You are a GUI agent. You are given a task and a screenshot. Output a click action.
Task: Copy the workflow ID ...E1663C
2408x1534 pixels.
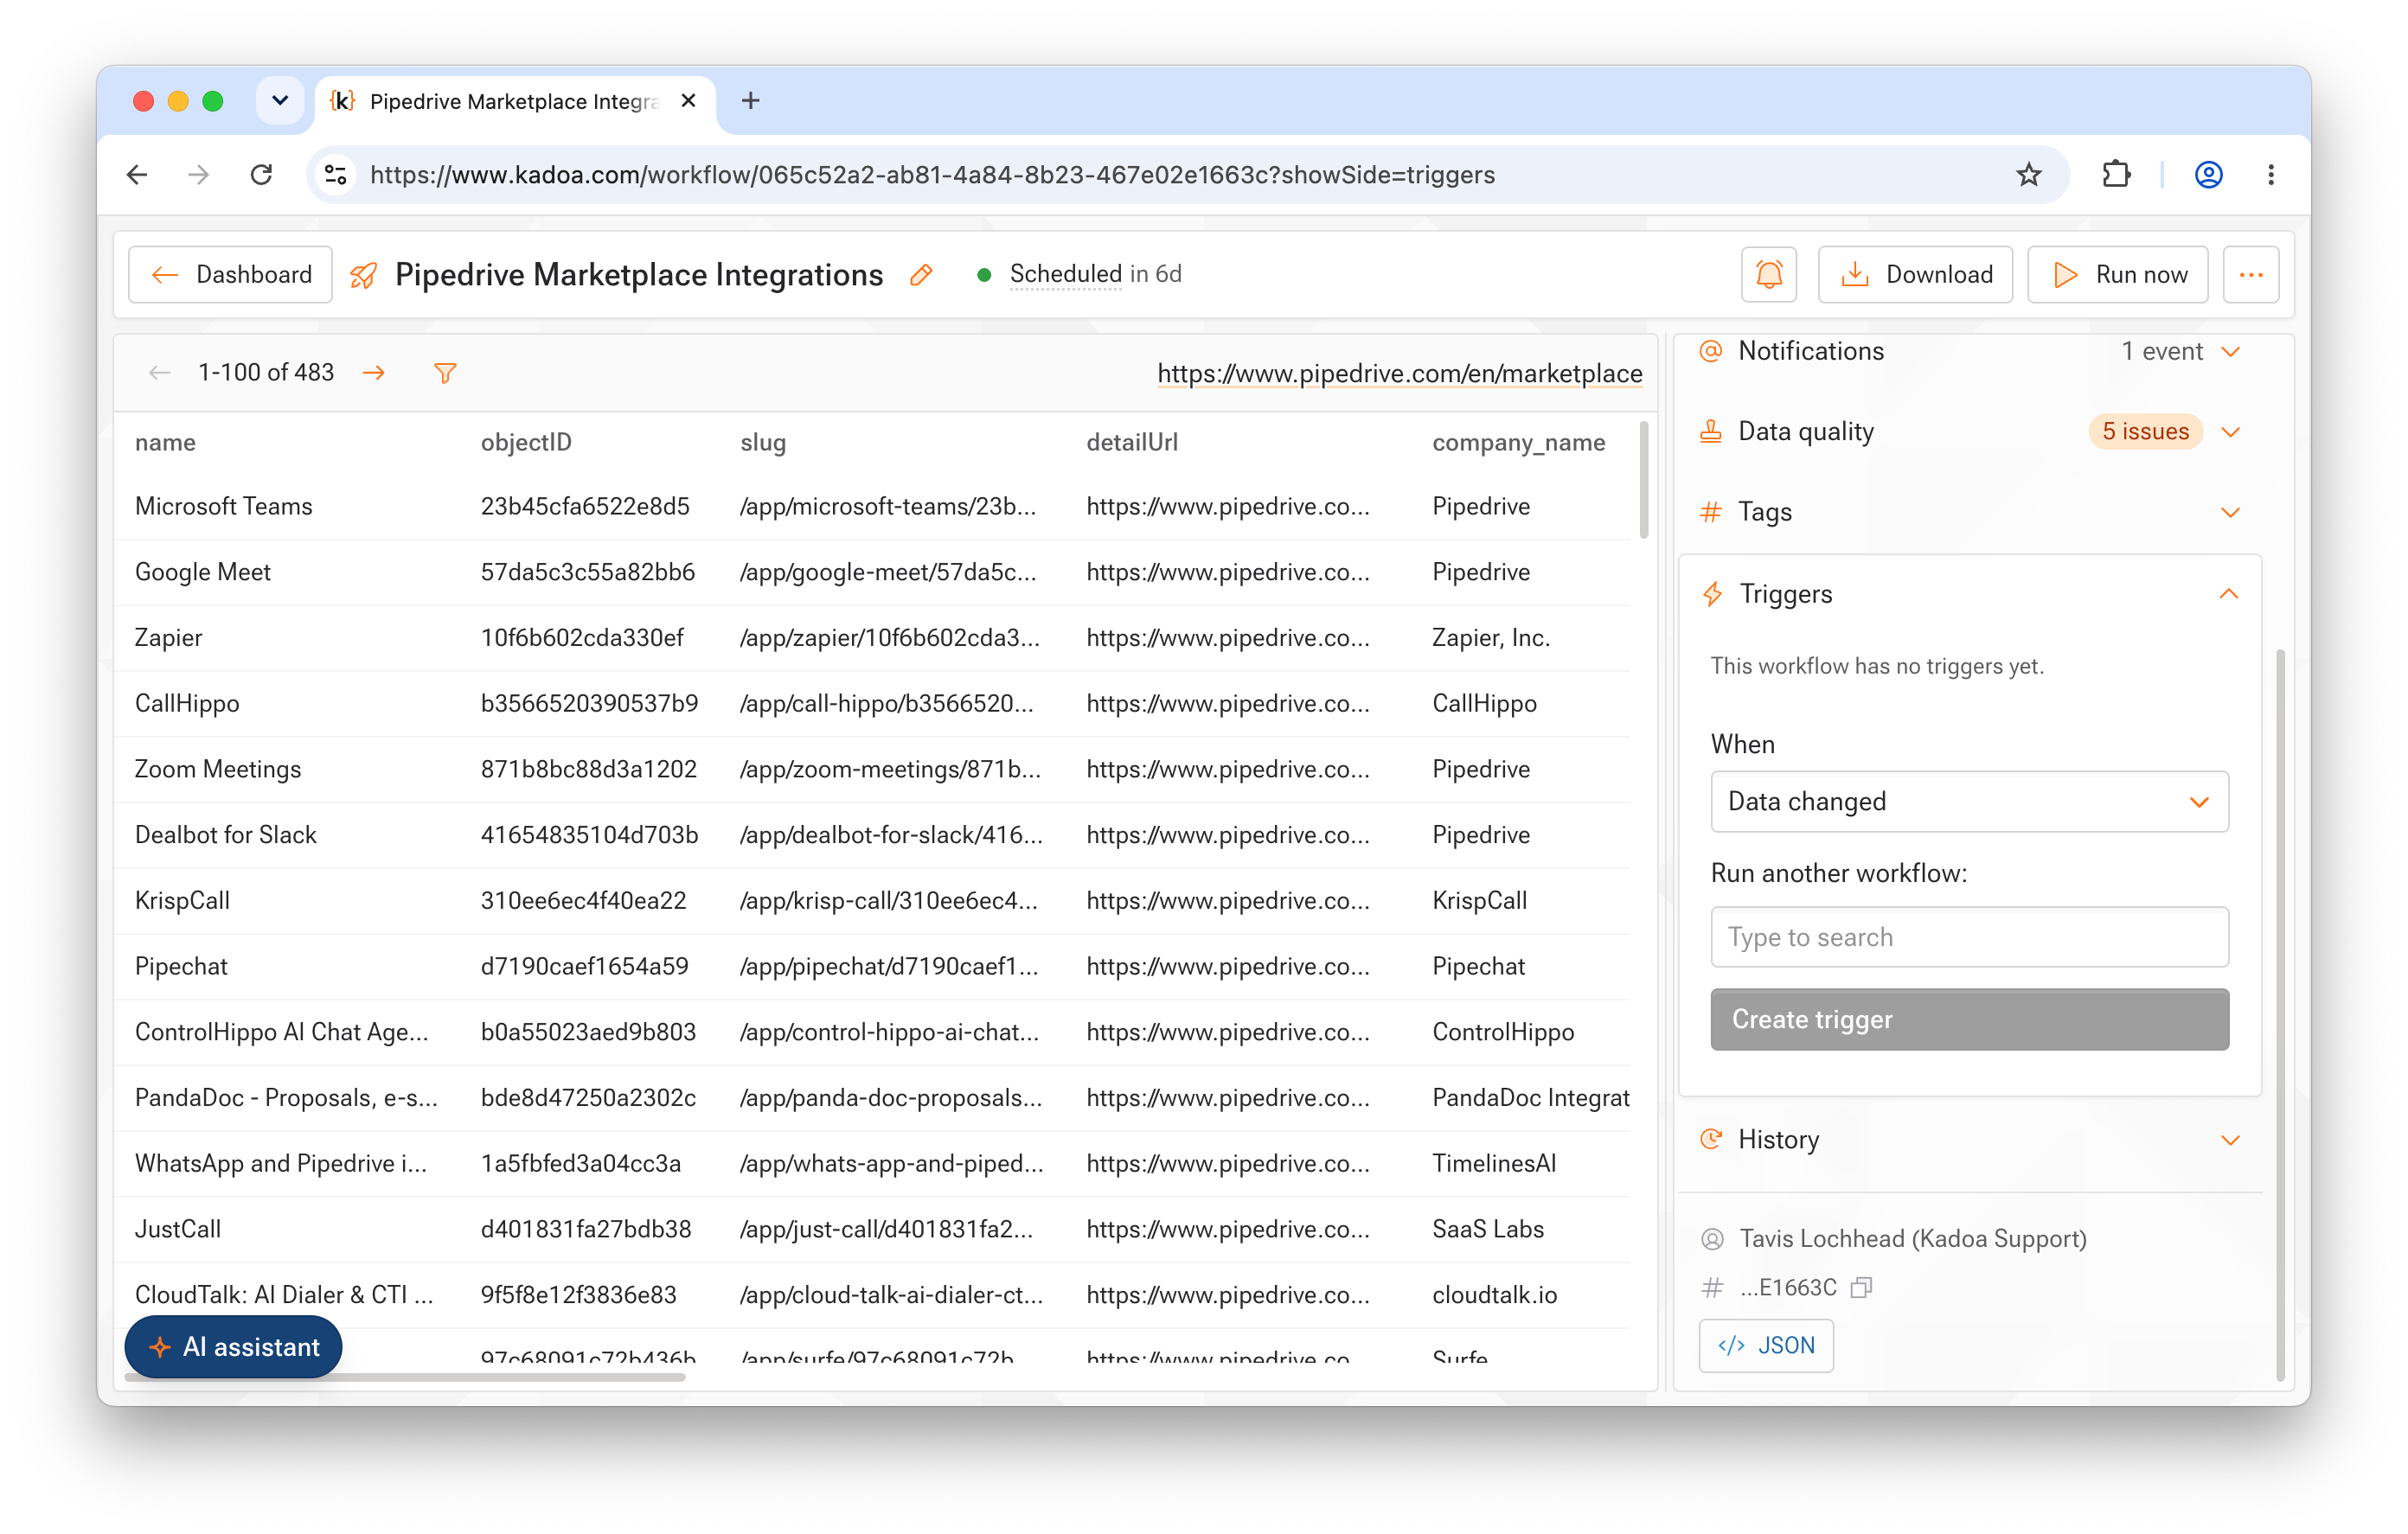[x=1860, y=1287]
